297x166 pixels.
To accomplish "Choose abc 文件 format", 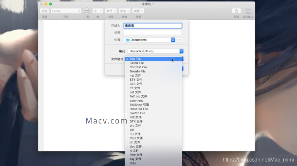I will pyautogui.click(x=153, y=146).
